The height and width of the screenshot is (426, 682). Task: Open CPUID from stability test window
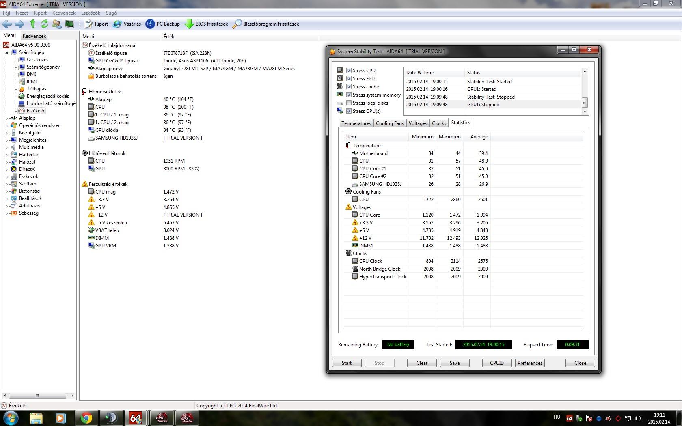click(x=497, y=363)
